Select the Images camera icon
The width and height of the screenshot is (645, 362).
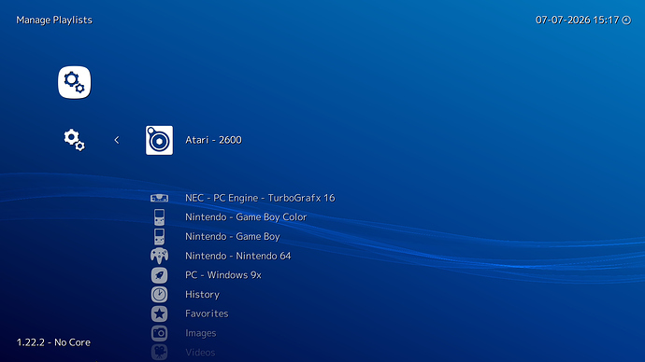click(x=159, y=333)
